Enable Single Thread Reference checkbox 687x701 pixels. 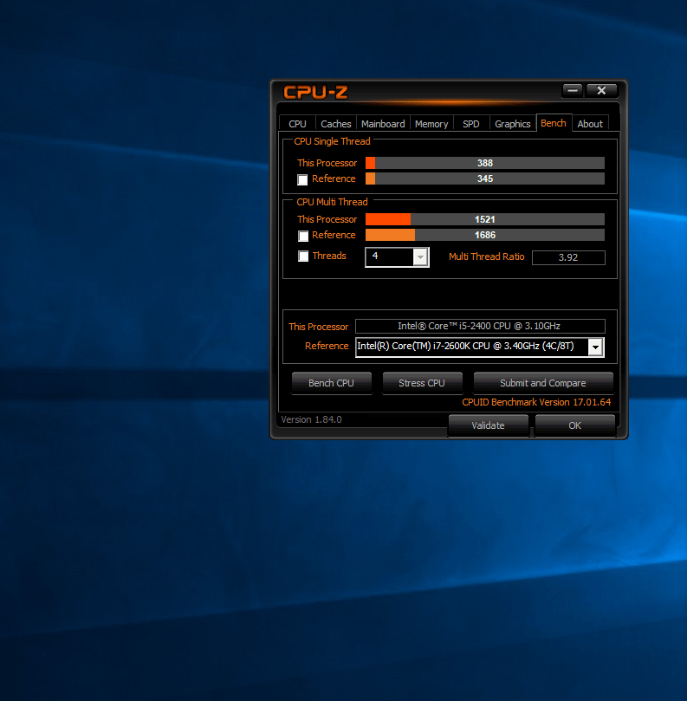point(302,179)
